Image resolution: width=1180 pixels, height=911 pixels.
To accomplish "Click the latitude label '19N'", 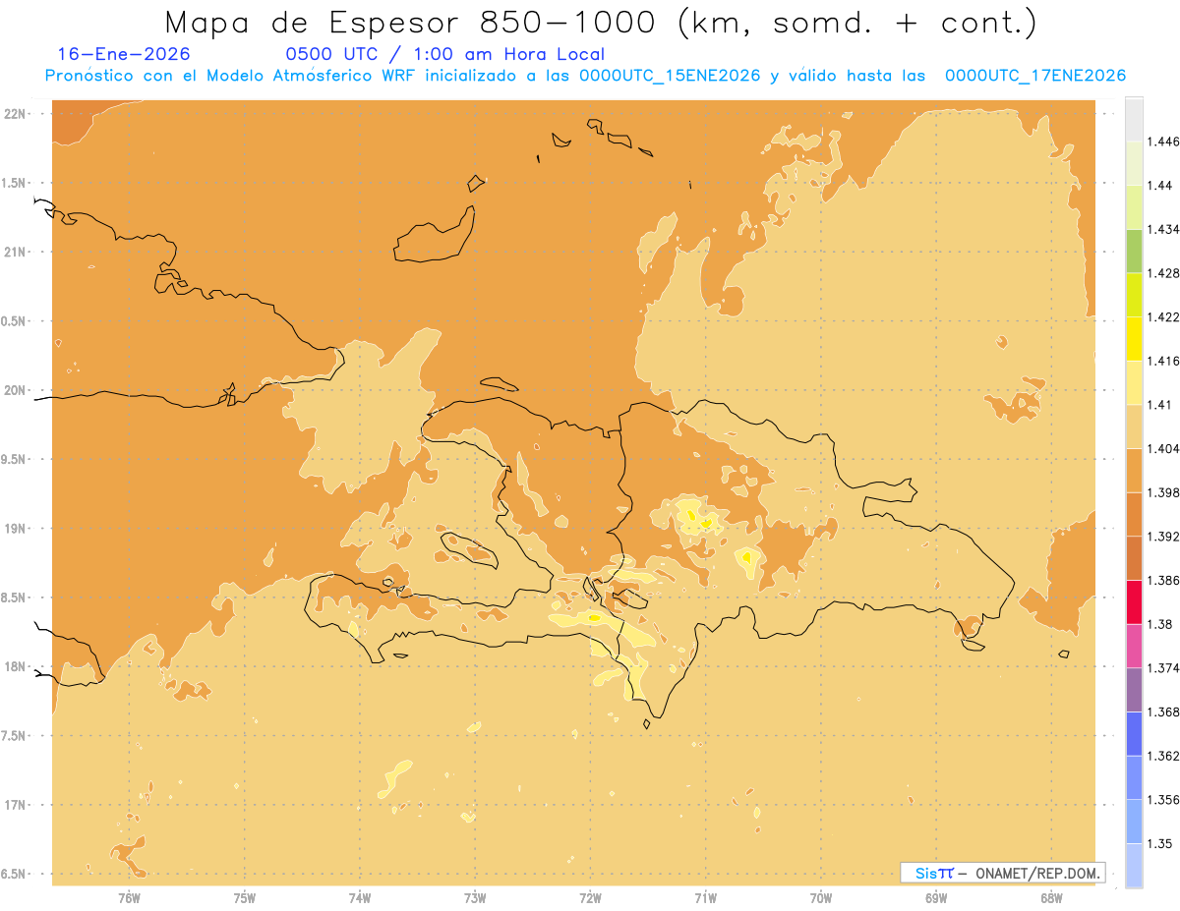I will click(14, 529).
